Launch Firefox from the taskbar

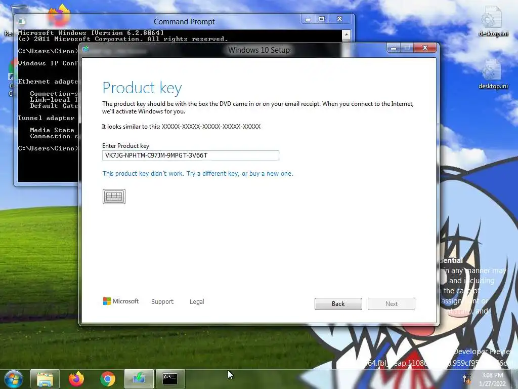coord(76,379)
